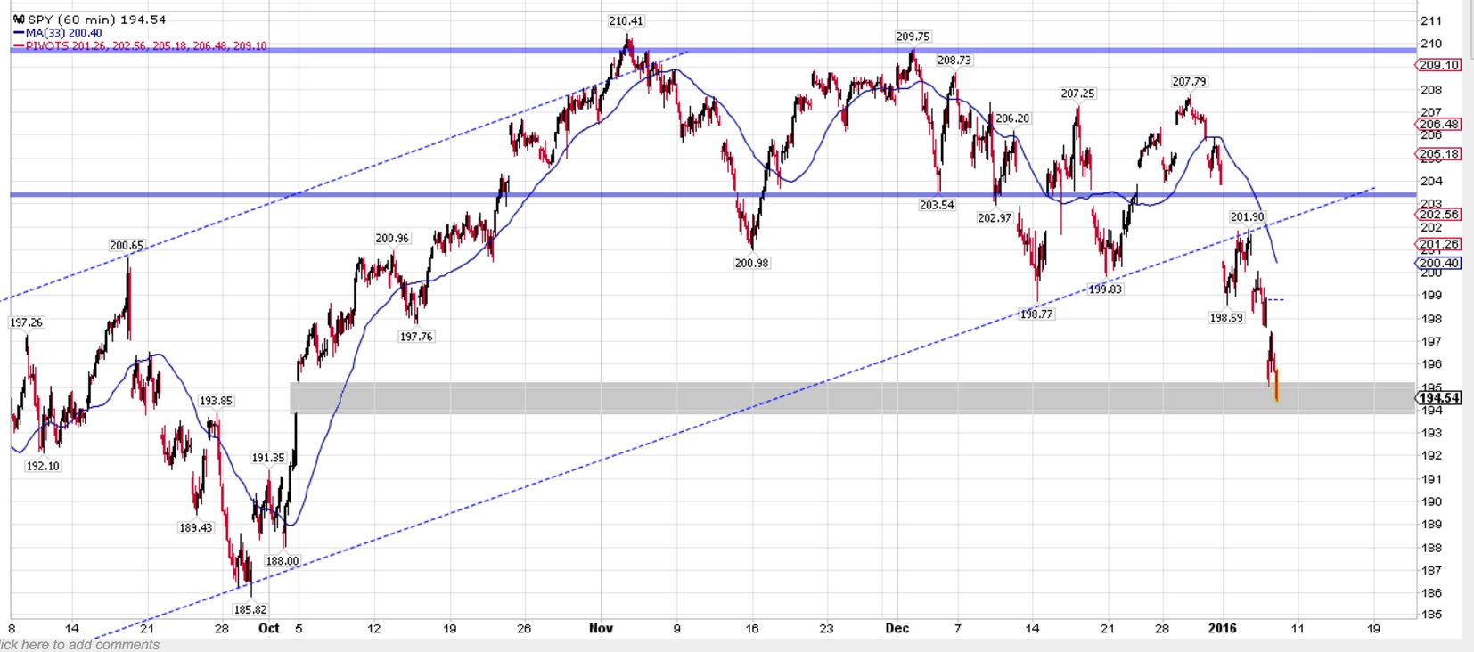The image size is (1474, 652).
Task: Click the 201.90 high price label
Action: (1247, 216)
